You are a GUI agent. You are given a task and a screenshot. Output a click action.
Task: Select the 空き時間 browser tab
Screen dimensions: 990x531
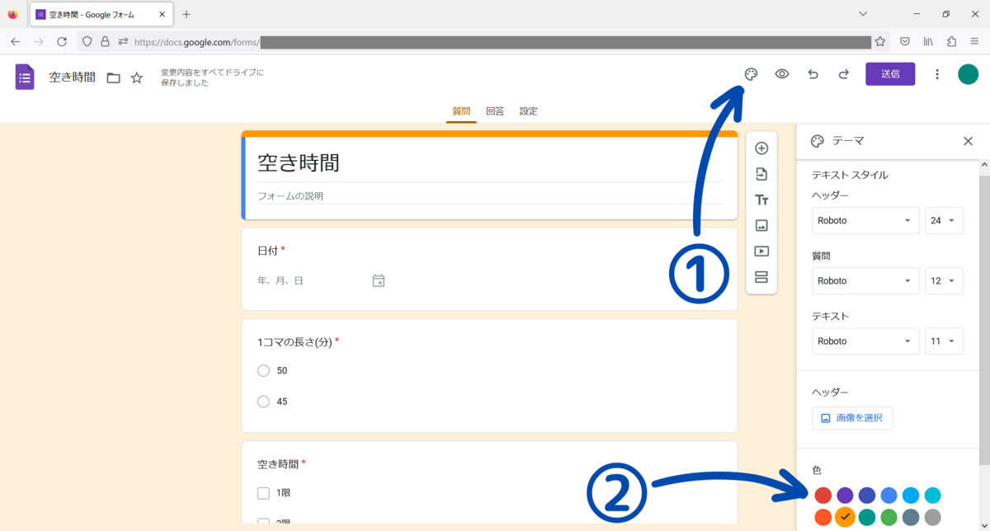click(x=101, y=15)
